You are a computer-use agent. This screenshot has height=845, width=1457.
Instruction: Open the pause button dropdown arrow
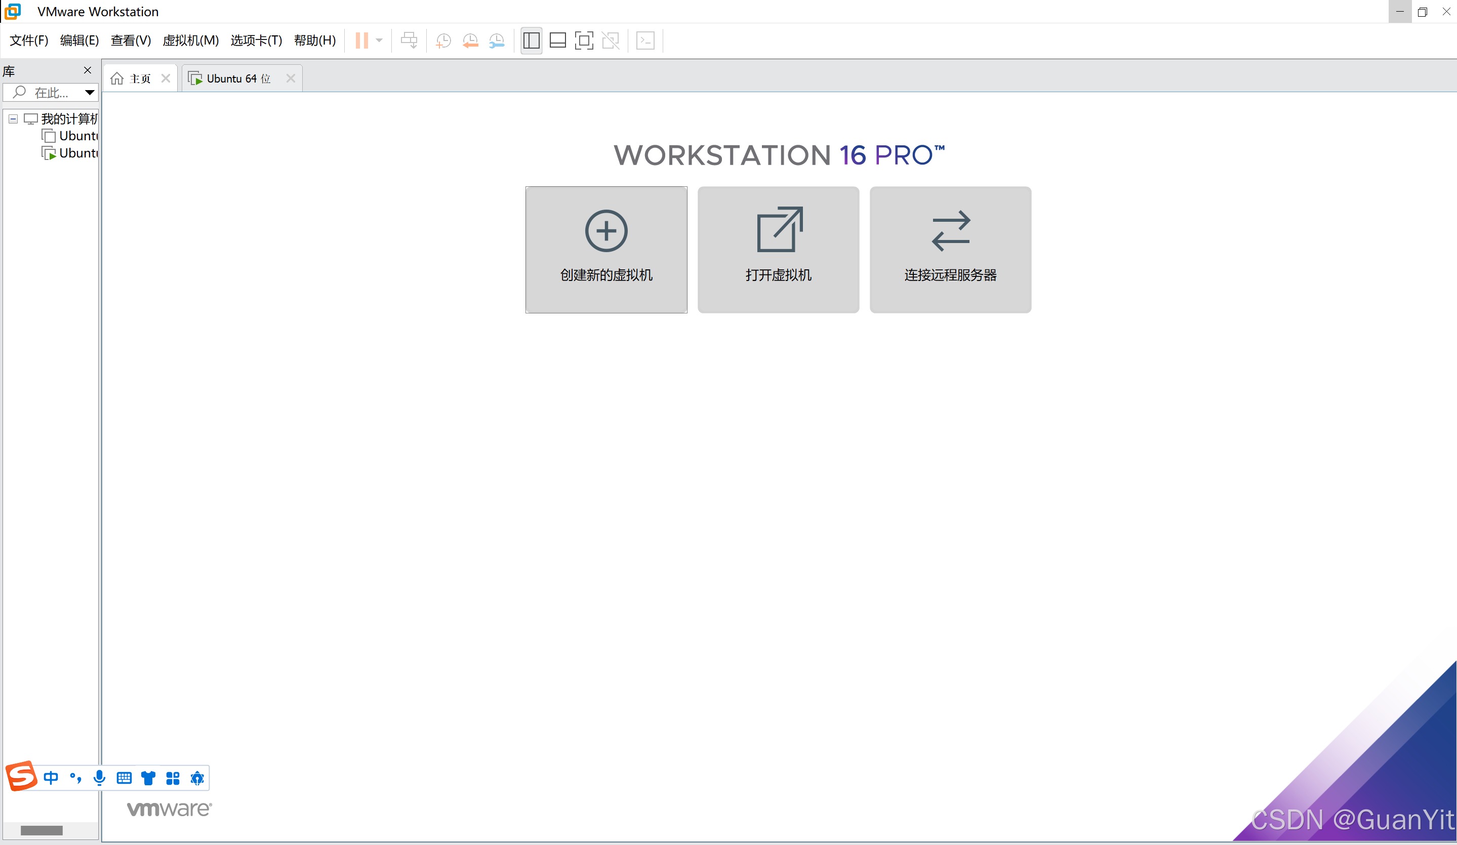click(x=379, y=41)
